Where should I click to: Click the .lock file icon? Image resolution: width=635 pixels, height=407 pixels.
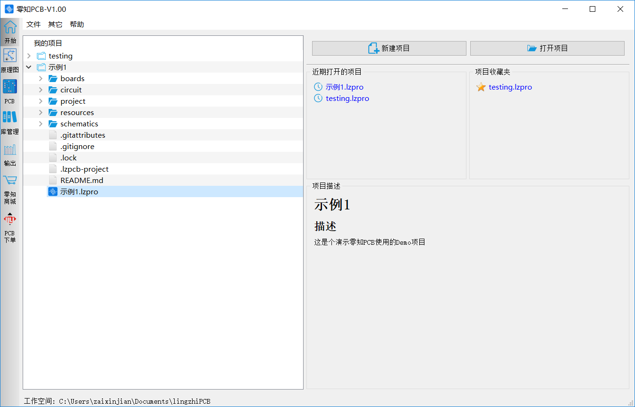coord(53,158)
